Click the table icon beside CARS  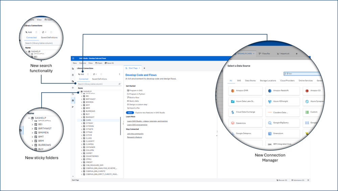tap(84, 120)
